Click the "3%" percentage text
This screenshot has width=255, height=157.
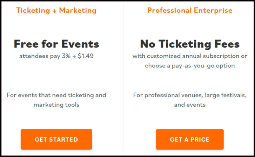point(65,56)
